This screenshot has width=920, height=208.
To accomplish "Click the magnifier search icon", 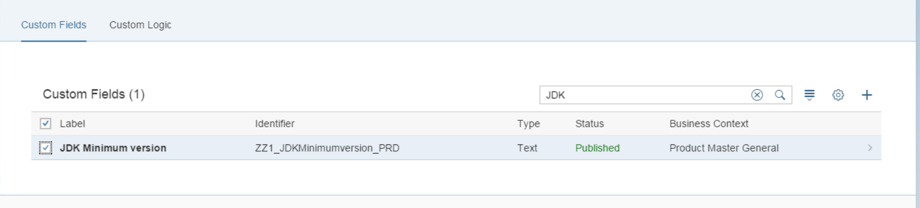I will (780, 95).
